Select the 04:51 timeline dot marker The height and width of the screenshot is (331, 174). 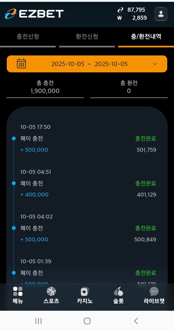point(14,183)
